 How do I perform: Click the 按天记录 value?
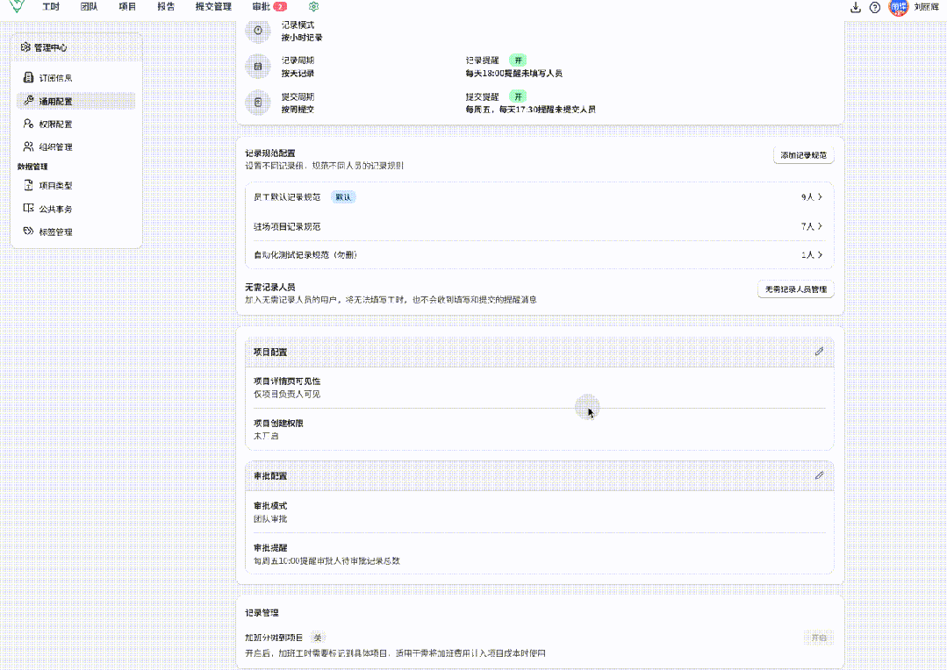pos(298,74)
